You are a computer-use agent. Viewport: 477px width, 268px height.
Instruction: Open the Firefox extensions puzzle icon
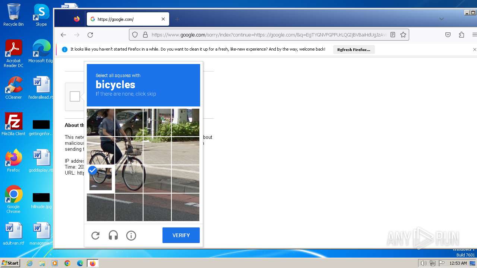click(x=461, y=35)
